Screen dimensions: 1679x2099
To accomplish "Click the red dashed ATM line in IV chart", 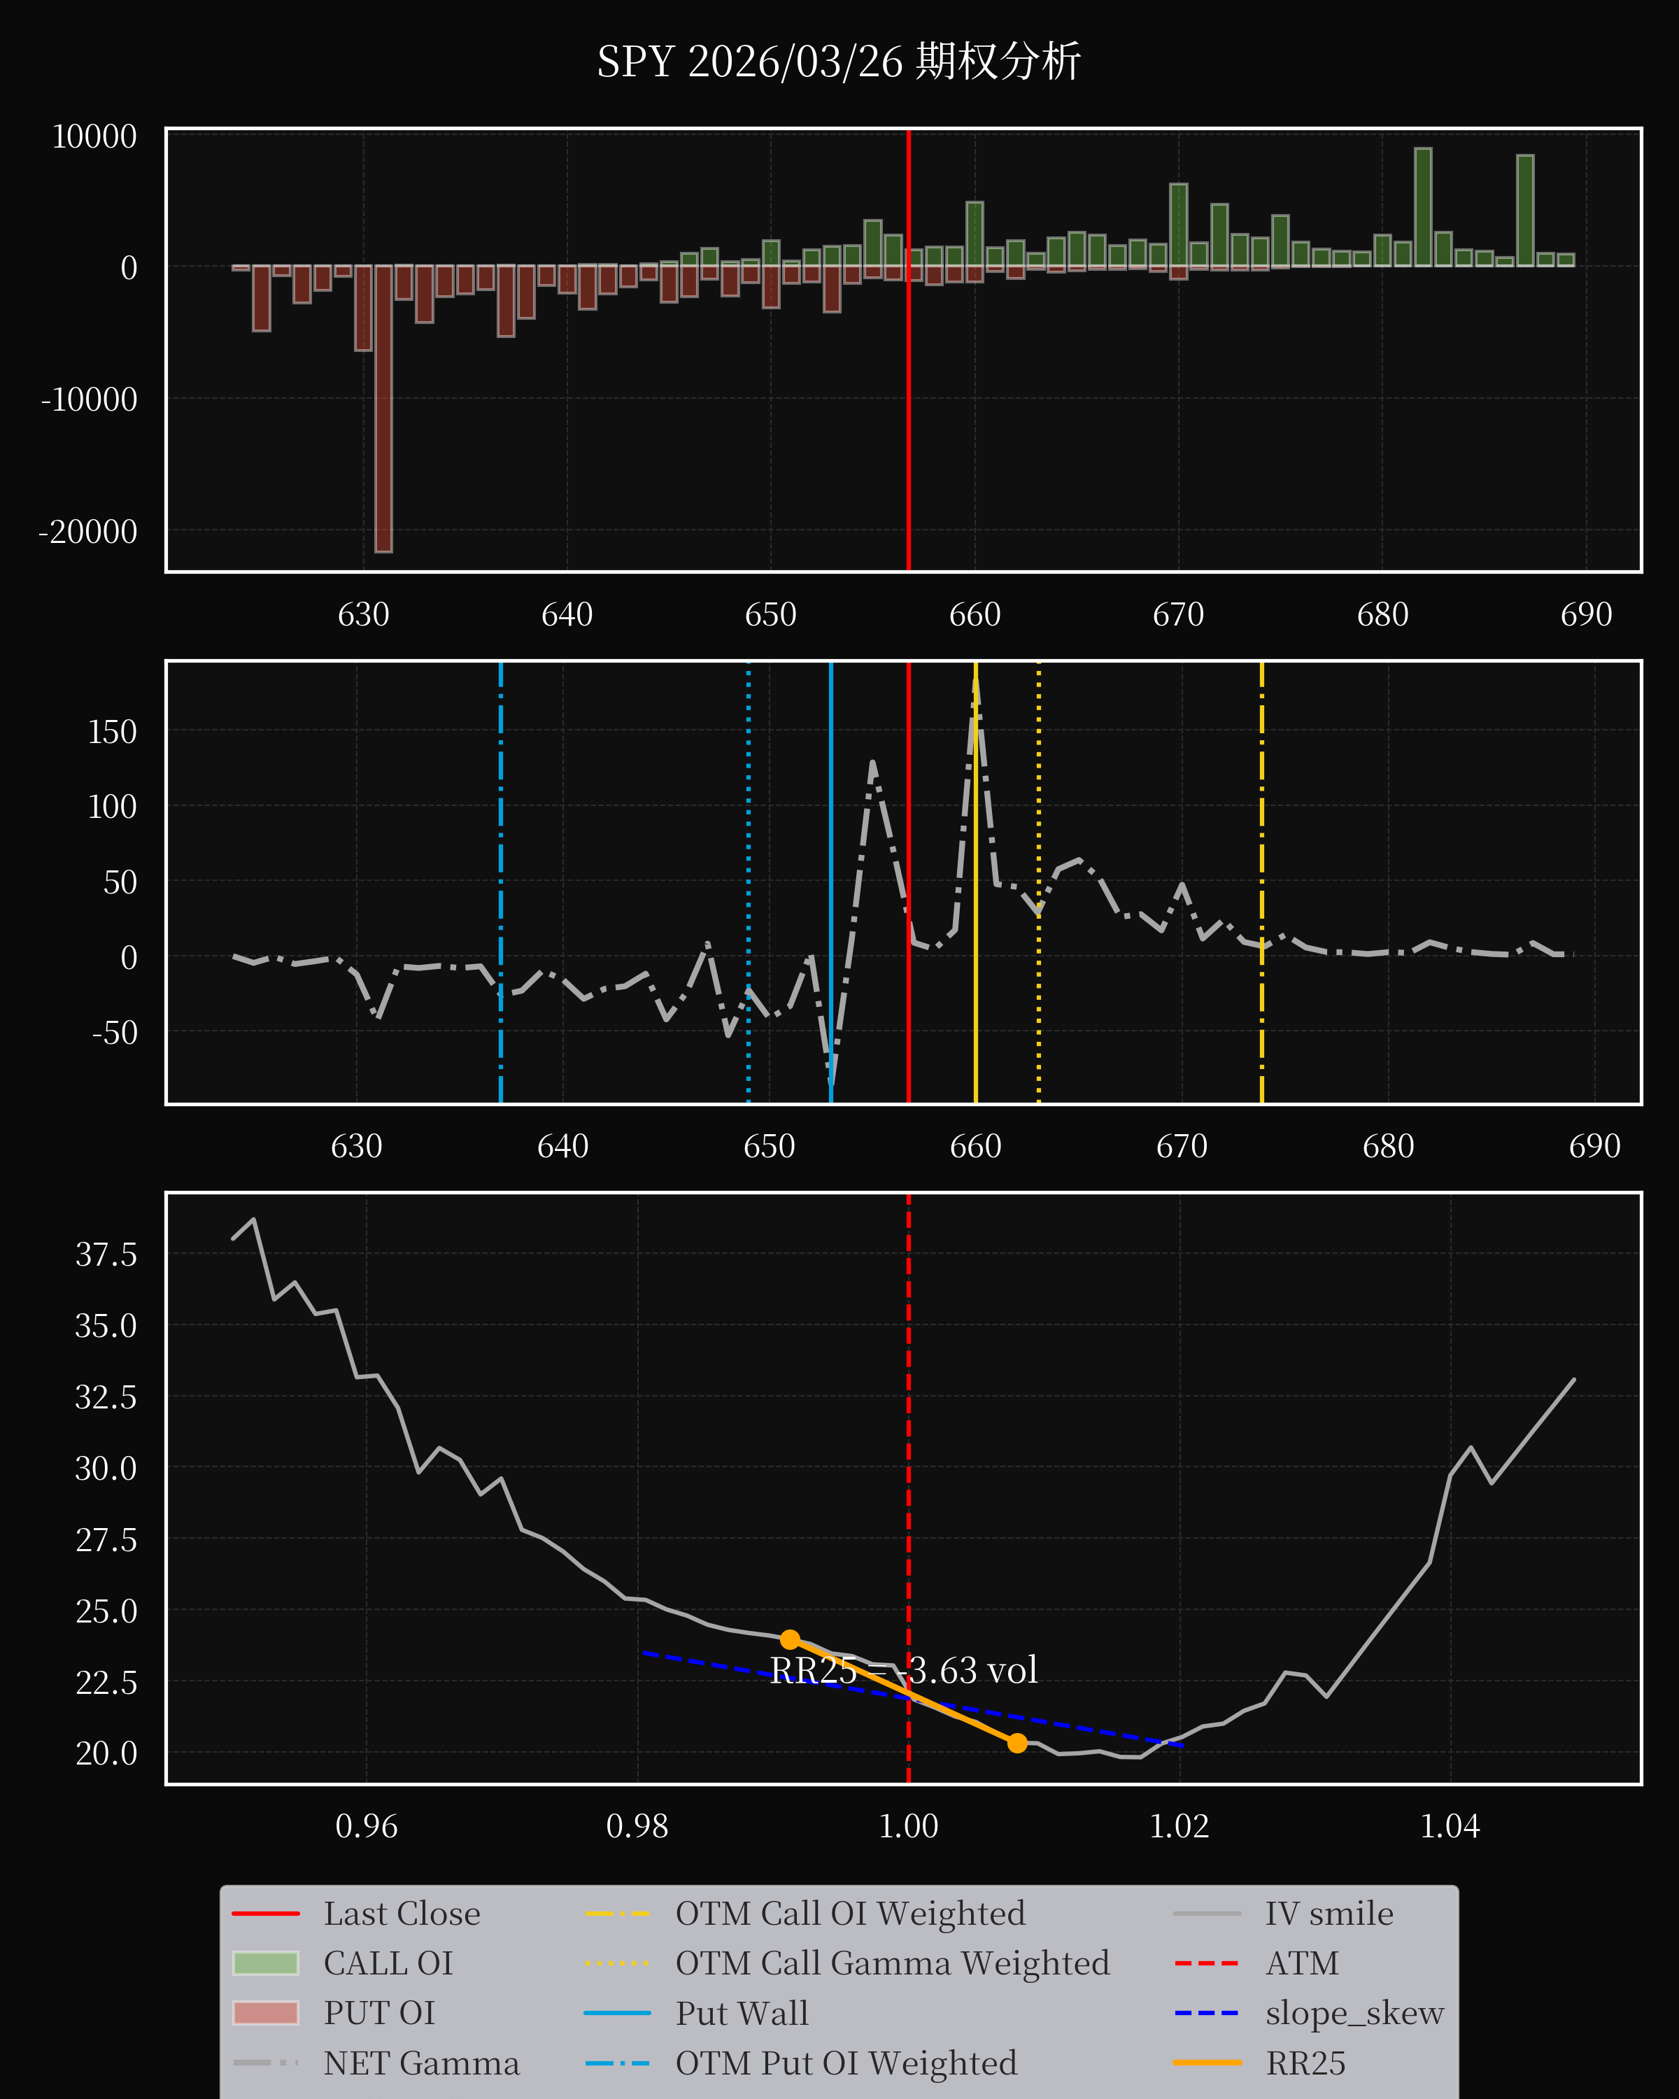I will point(908,1487).
